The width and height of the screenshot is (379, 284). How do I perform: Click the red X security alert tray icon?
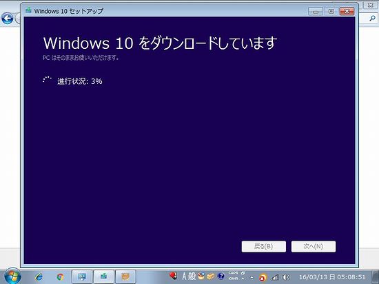pyautogui.click(x=263, y=278)
